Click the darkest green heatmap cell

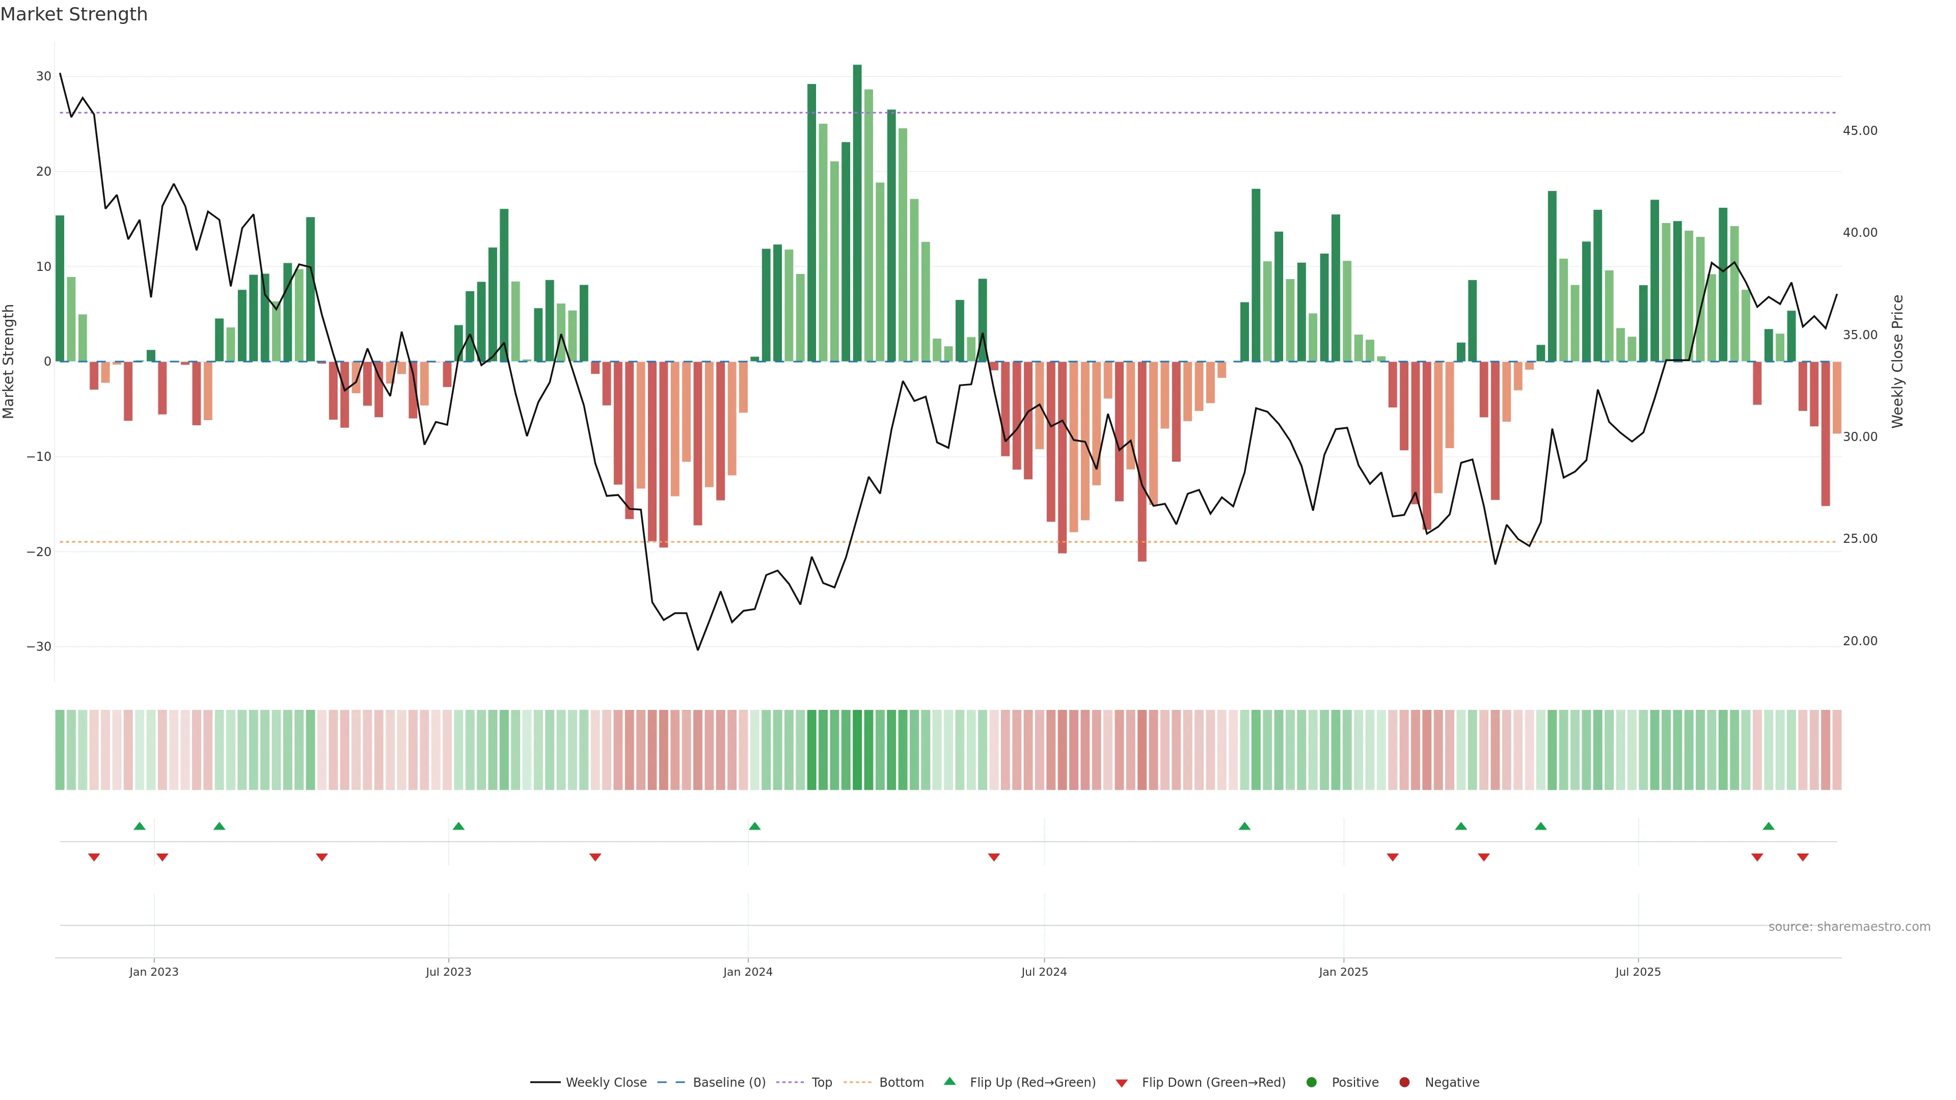856,749
